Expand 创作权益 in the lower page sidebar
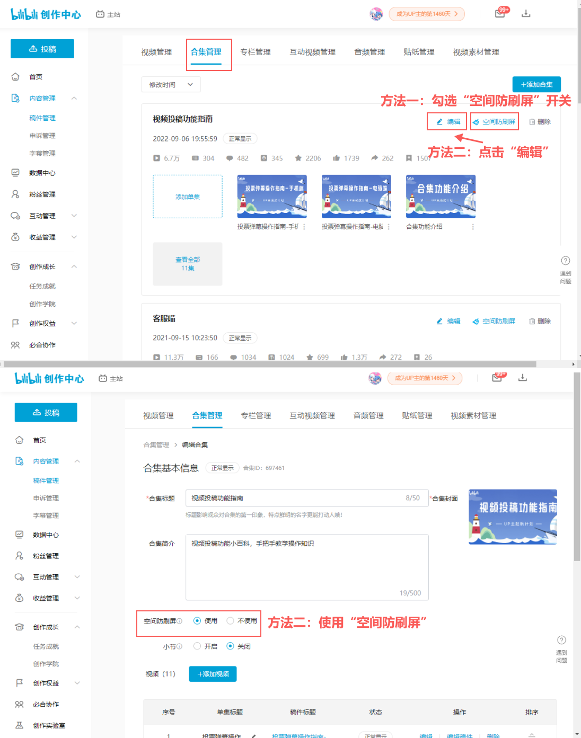Screen dimensions: 581x738 (77, 683)
